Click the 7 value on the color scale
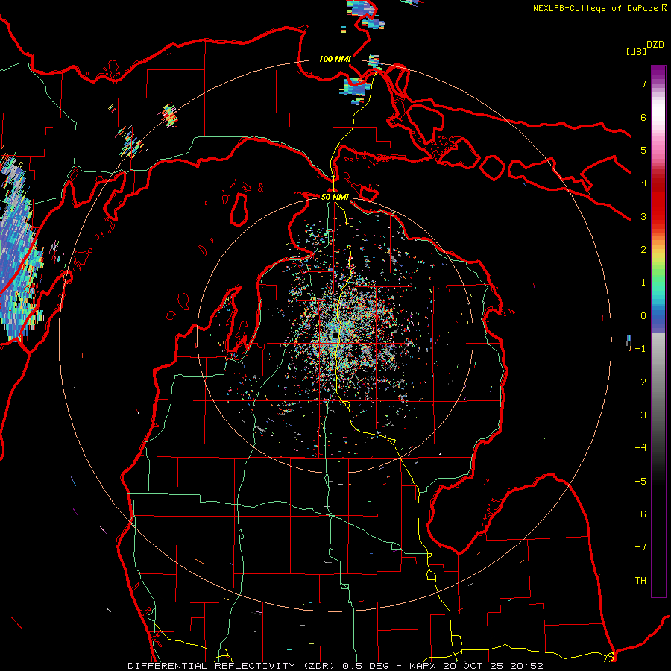The image size is (671, 671). 643,84
